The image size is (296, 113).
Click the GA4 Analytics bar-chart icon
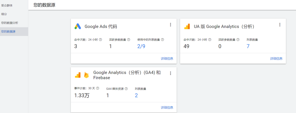pos(78,75)
